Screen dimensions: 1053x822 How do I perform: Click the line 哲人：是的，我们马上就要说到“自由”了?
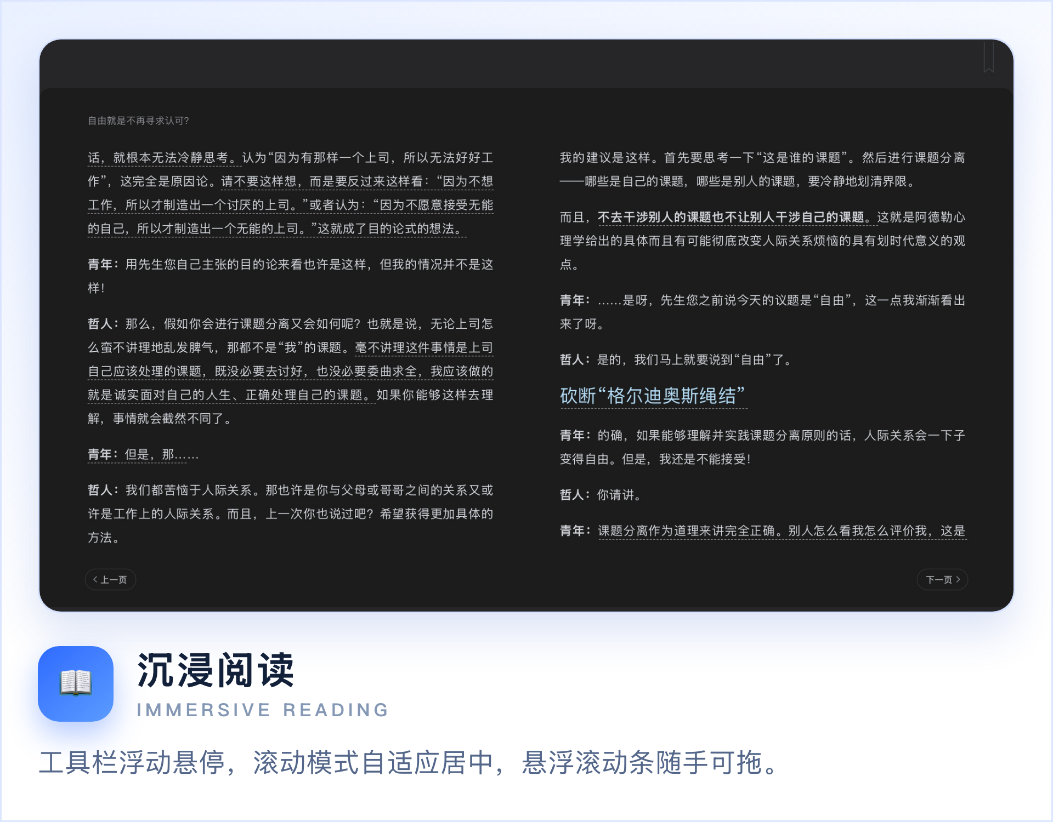coord(676,359)
